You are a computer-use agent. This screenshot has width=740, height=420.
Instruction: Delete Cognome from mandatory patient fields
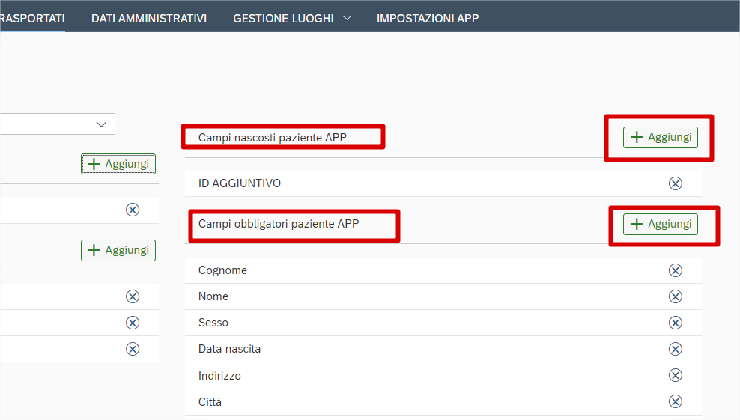click(x=675, y=270)
